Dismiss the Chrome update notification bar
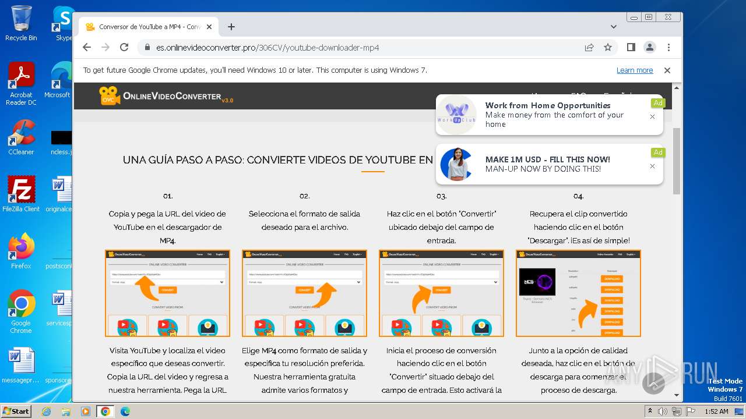 tap(667, 70)
